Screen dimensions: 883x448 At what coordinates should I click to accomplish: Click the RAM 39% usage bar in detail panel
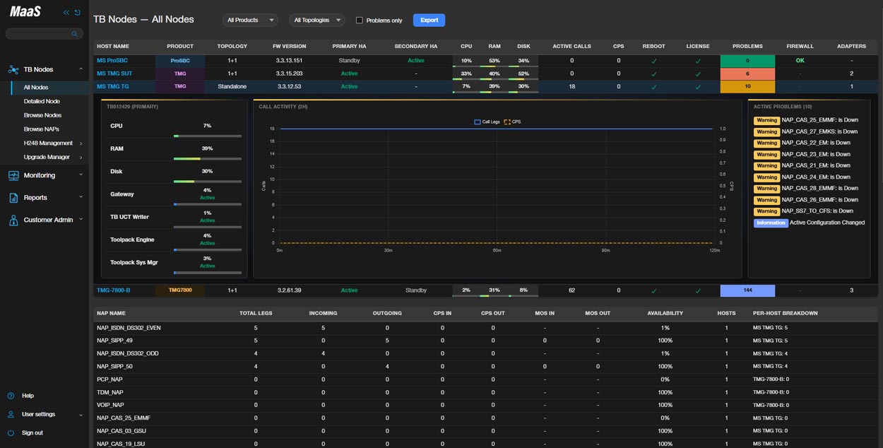click(x=208, y=159)
